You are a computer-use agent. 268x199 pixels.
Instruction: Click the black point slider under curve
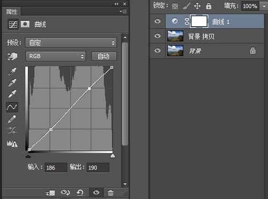[28, 156]
